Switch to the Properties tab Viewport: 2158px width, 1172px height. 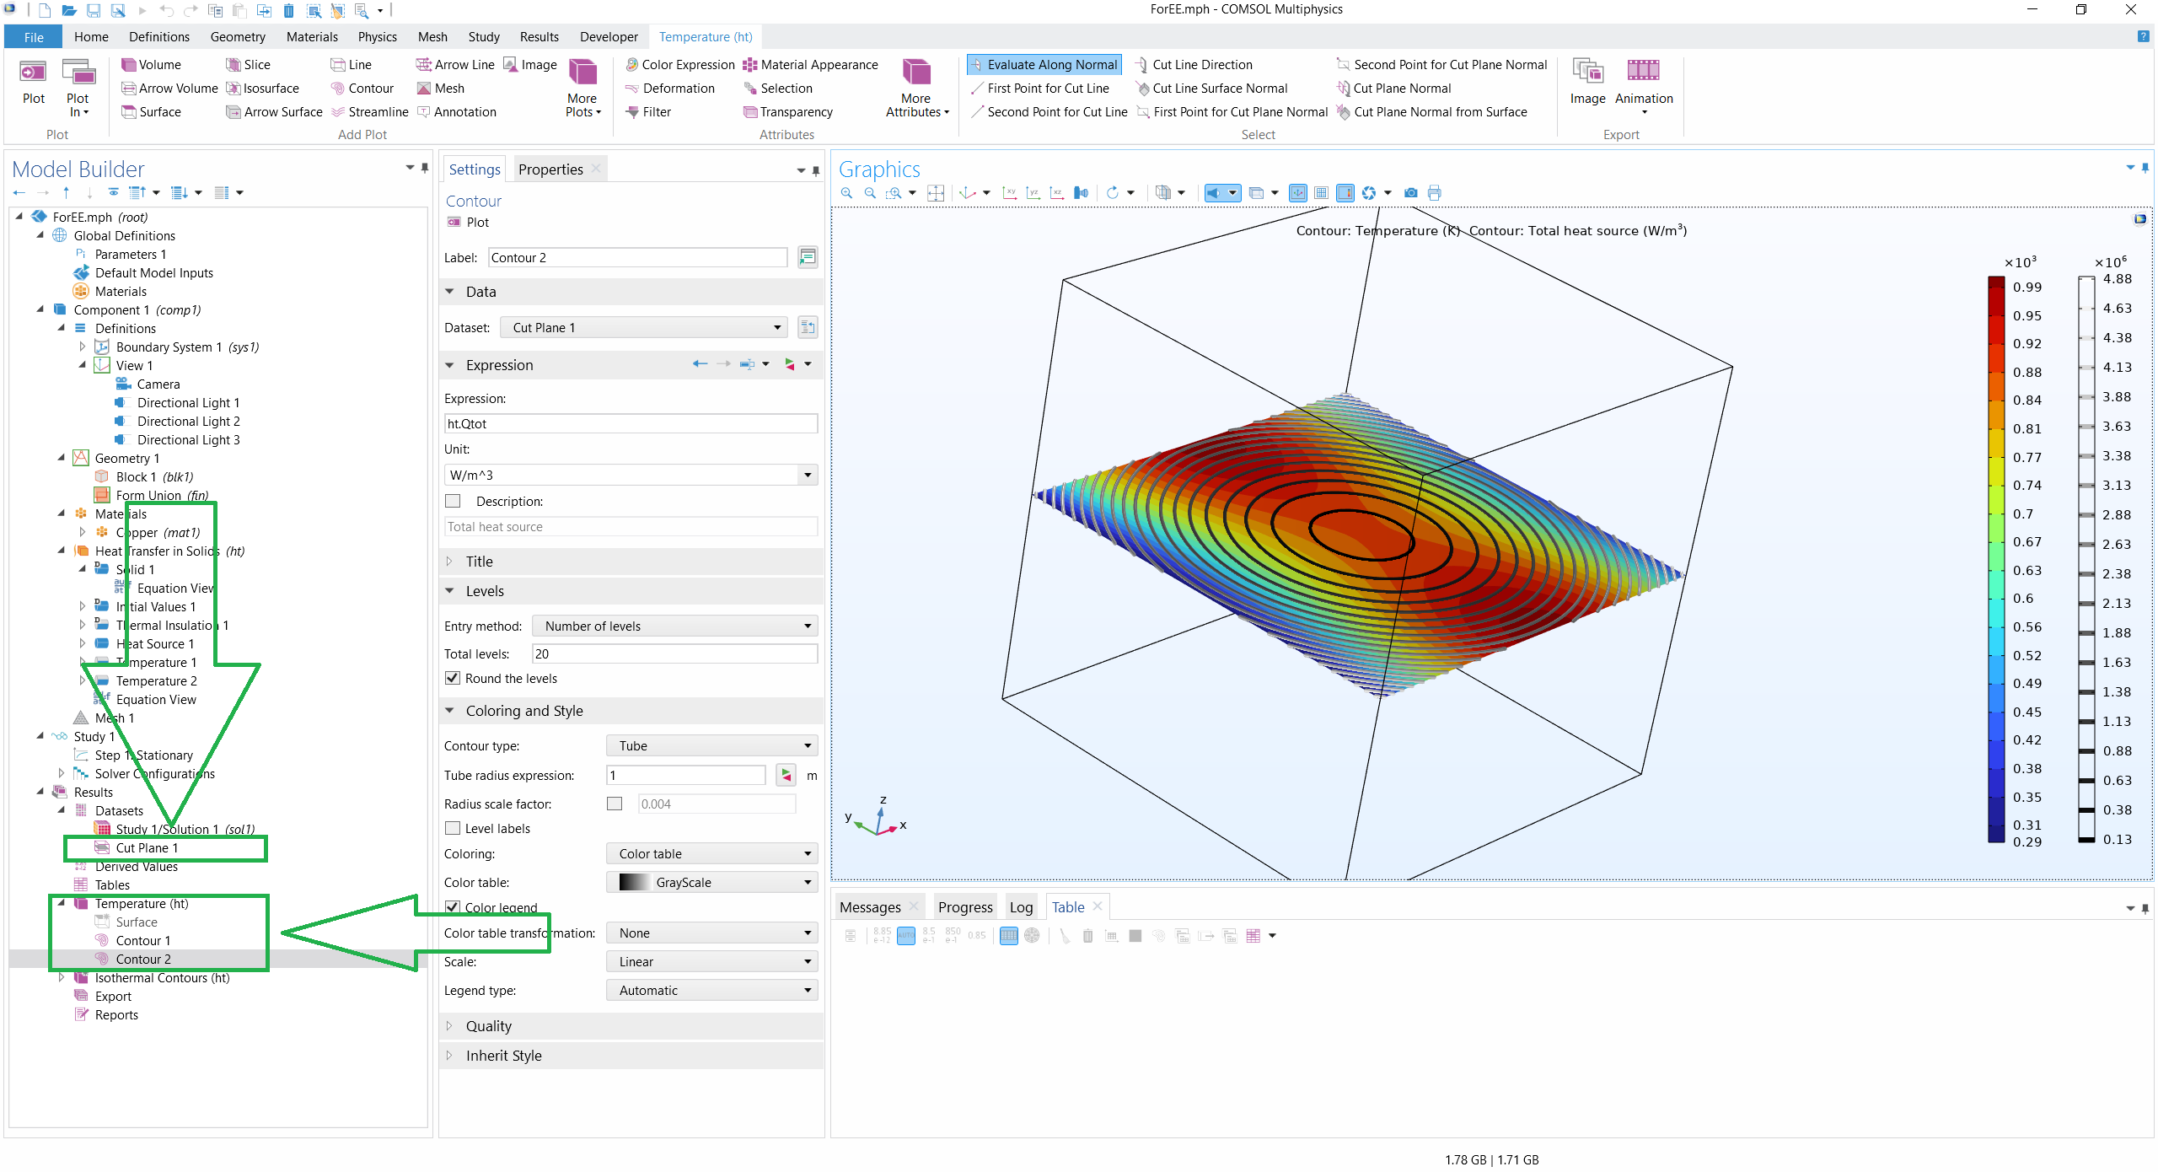tap(550, 169)
